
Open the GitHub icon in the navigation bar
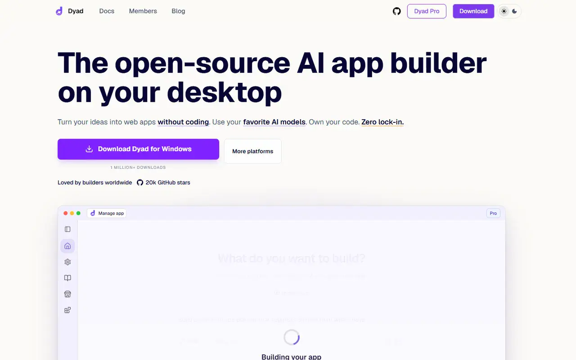click(396, 11)
